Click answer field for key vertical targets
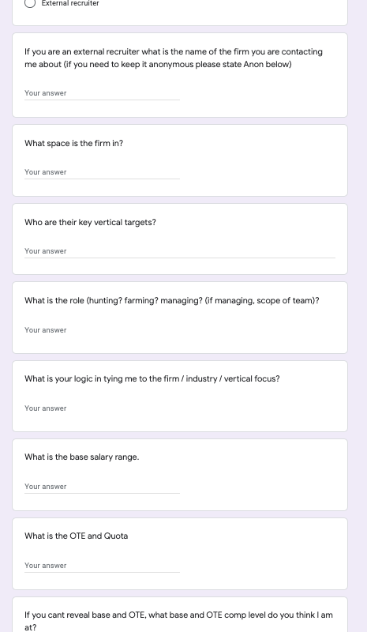 coord(180,251)
